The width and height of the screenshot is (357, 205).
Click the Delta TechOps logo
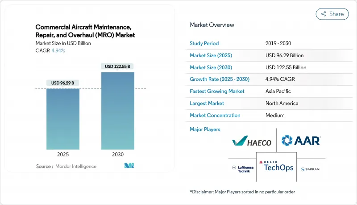pyautogui.click(x=277, y=165)
